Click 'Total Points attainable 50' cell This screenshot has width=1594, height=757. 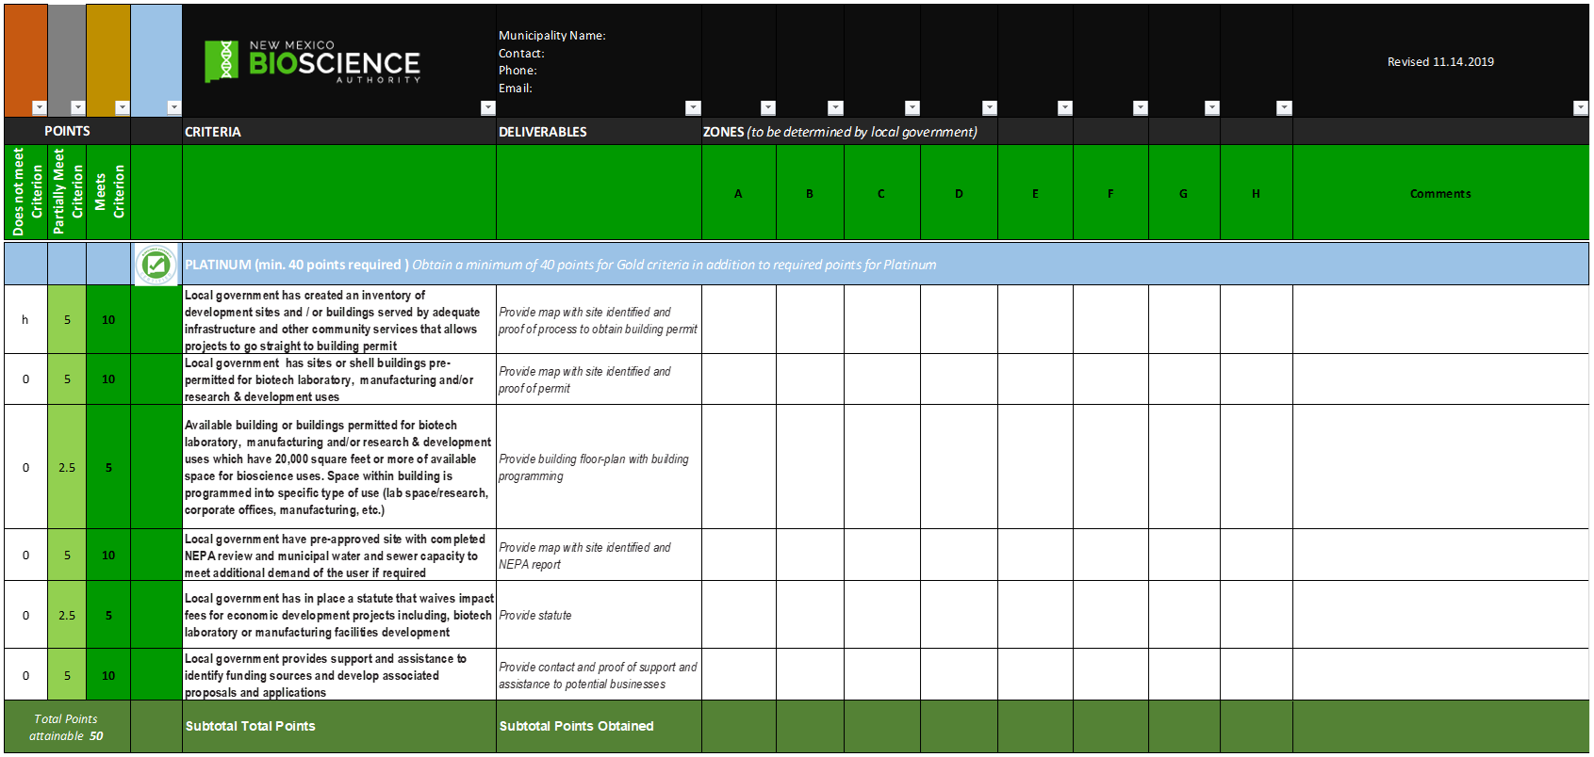tap(67, 727)
